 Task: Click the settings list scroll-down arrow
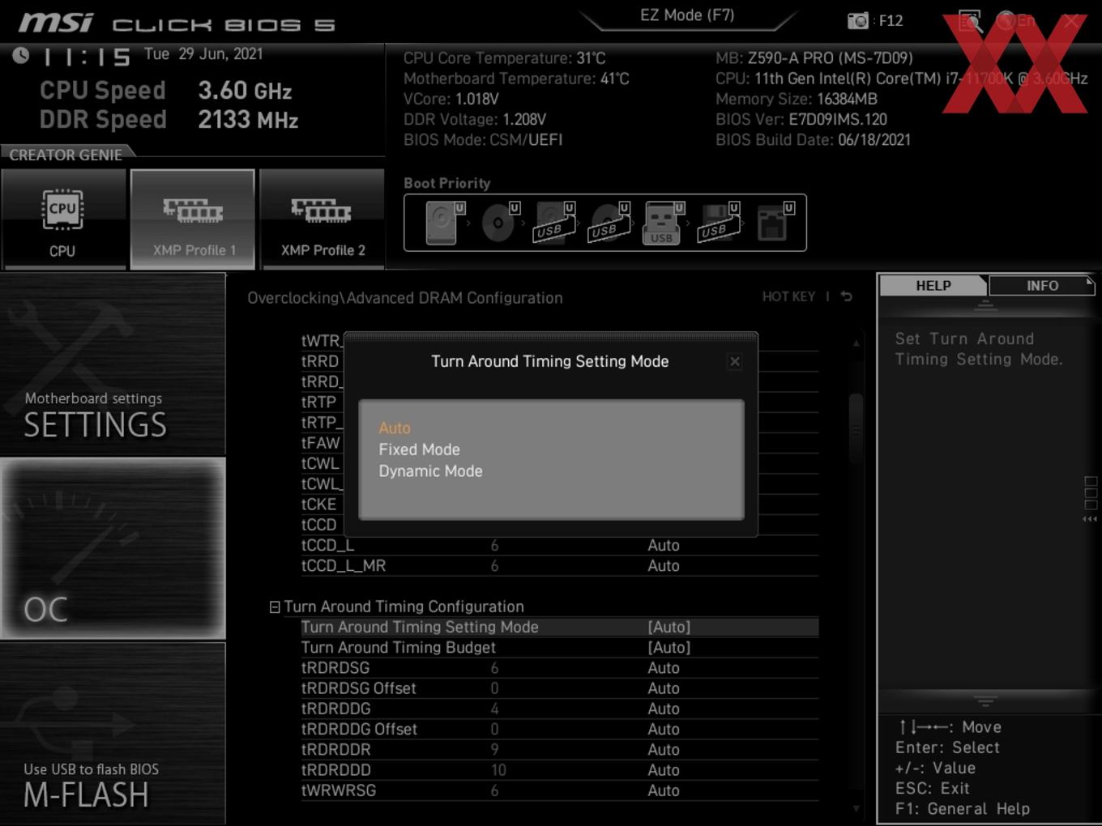point(856,808)
